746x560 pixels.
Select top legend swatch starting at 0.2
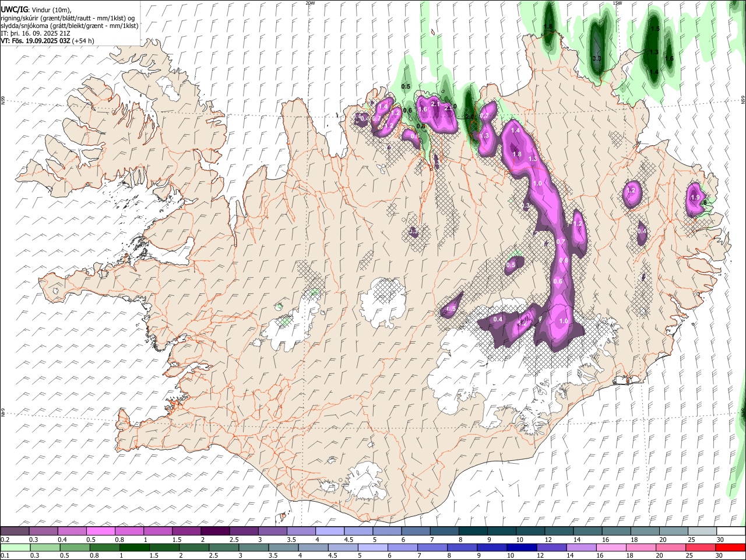point(15,531)
